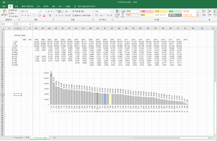Open the number format dropdown (일반)
The image size is (217, 141).
click(111, 11)
